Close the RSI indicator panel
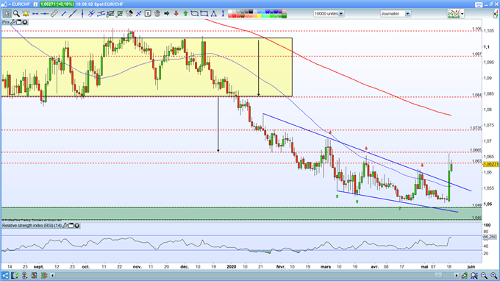Image resolution: width=500 pixels, height=281 pixels. point(77,226)
